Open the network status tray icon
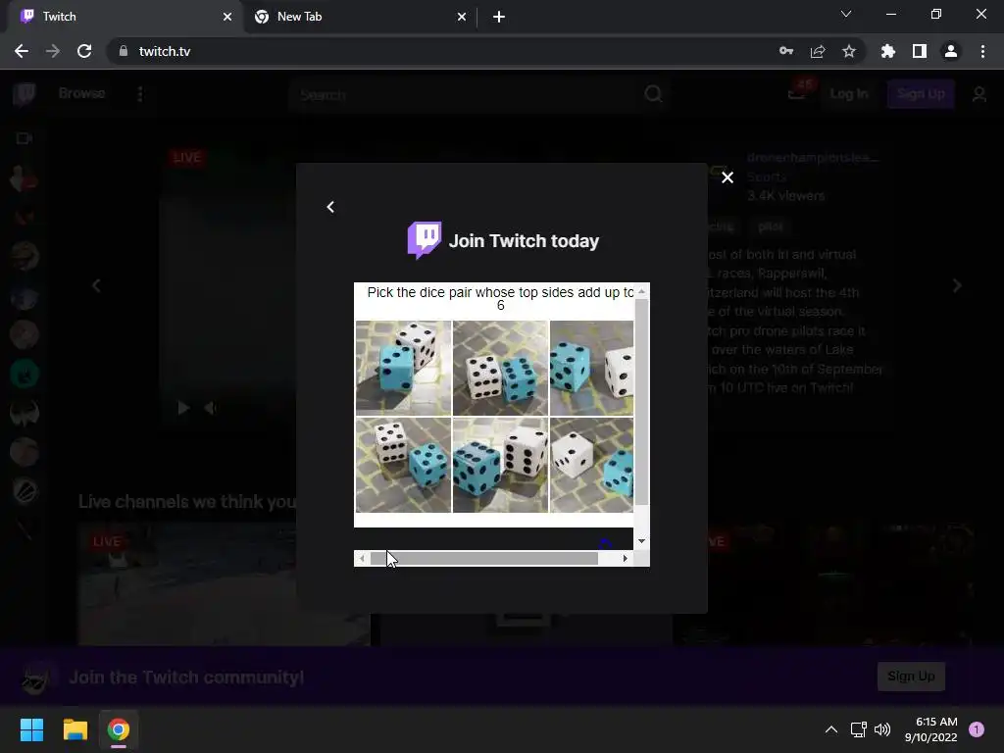Viewport: 1004px width, 753px height. click(x=858, y=729)
